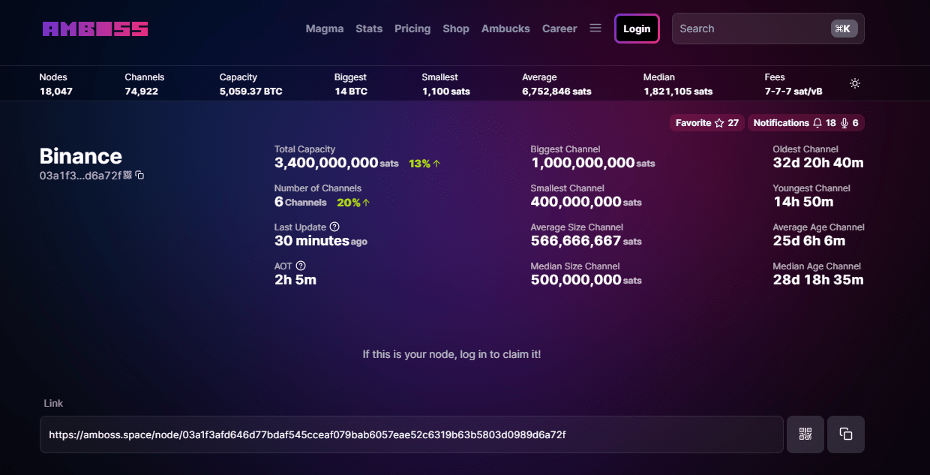This screenshot has height=475, width=930.
Task: Select the node link URL field
Action: click(x=412, y=434)
